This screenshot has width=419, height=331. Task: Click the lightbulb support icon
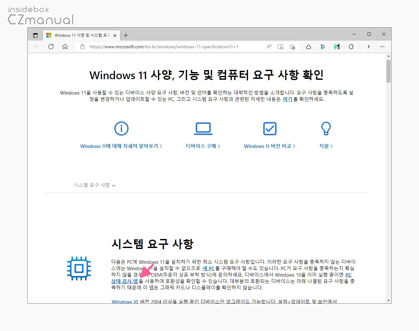tap(326, 129)
